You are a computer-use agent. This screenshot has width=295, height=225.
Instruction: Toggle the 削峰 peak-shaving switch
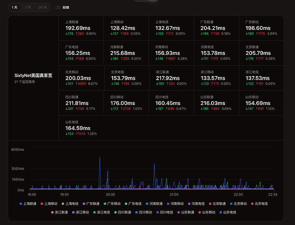[57, 8]
